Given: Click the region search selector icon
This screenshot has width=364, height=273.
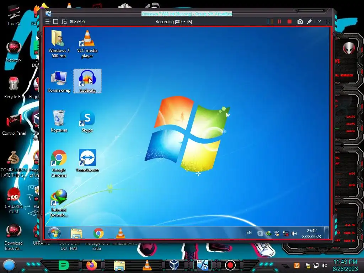Looking at the screenshot, I should (x=64, y=22).
